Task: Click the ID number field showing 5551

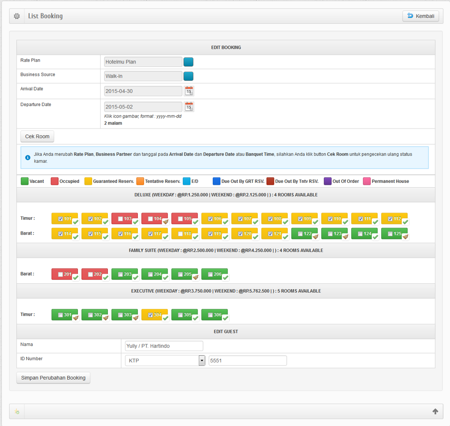Action: [x=248, y=361]
